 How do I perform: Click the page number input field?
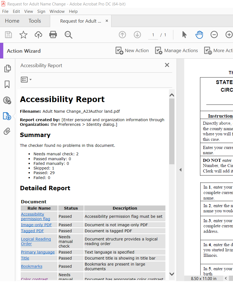click(153, 35)
